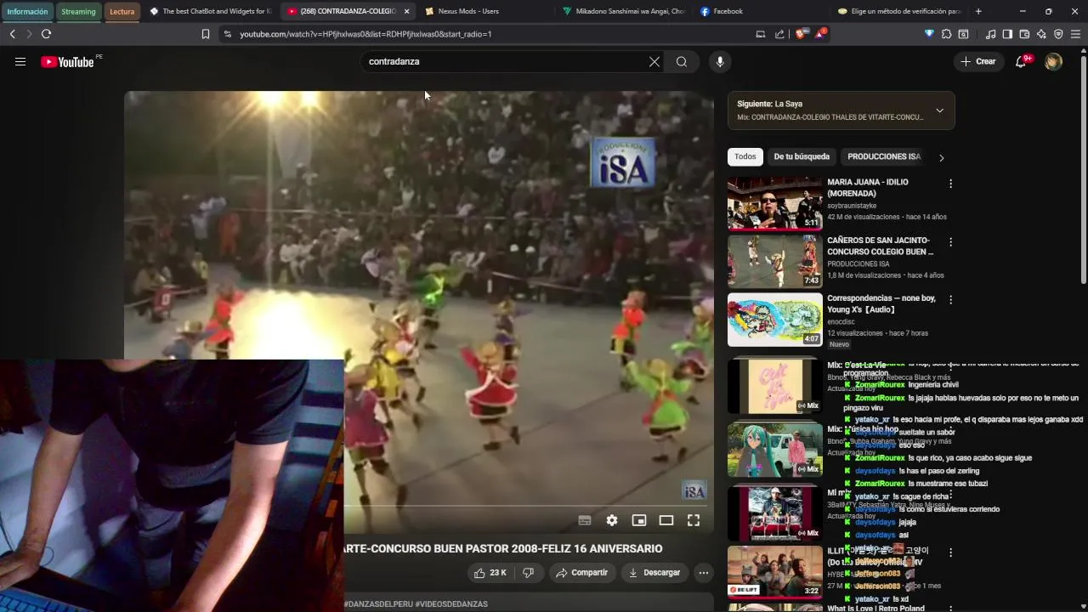Open options for CAÑEROS DE SAN JACINTO video
Image resolution: width=1088 pixels, height=612 pixels.
click(x=950, y=242)
